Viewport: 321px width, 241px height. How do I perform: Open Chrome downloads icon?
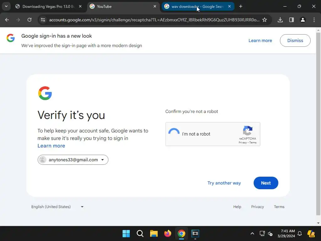(280, 20)
